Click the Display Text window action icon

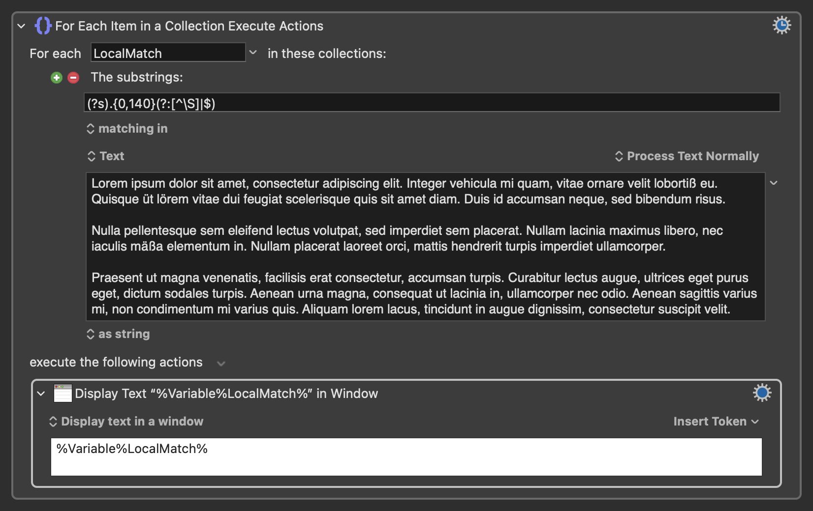click(63, 393)
